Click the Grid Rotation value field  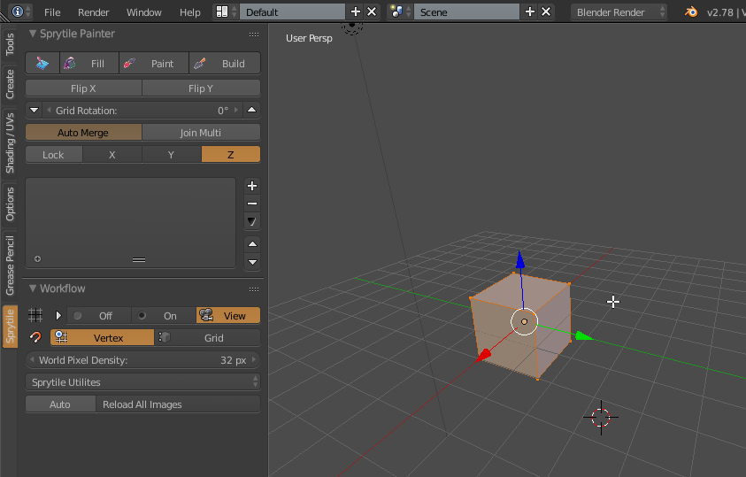[142, 111]
